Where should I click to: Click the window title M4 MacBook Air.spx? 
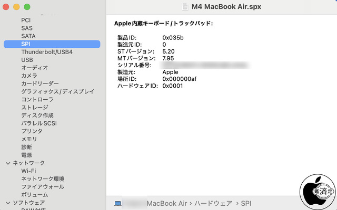pyautogui.click(x=226, y=7)
